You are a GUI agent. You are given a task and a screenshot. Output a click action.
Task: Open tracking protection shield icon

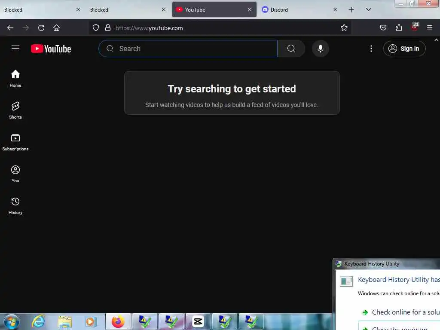[96, 28]
